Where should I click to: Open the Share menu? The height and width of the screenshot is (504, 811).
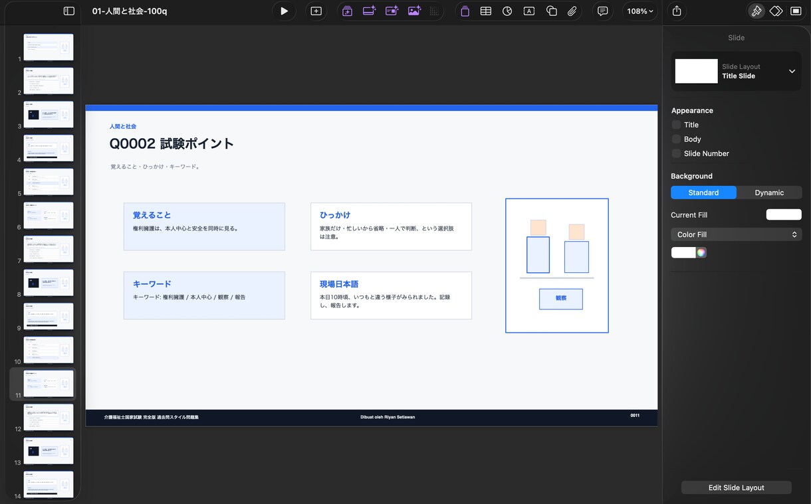coord(677,11)
